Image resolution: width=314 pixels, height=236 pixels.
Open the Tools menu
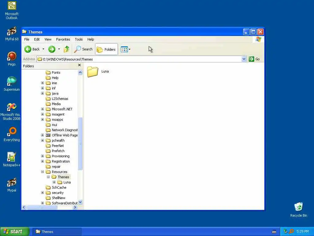point(79,39)
